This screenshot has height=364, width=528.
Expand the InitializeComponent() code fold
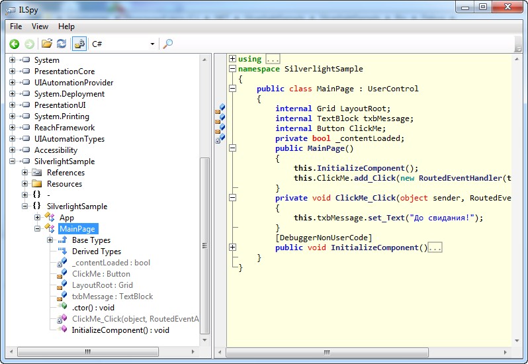coord(232,247)
